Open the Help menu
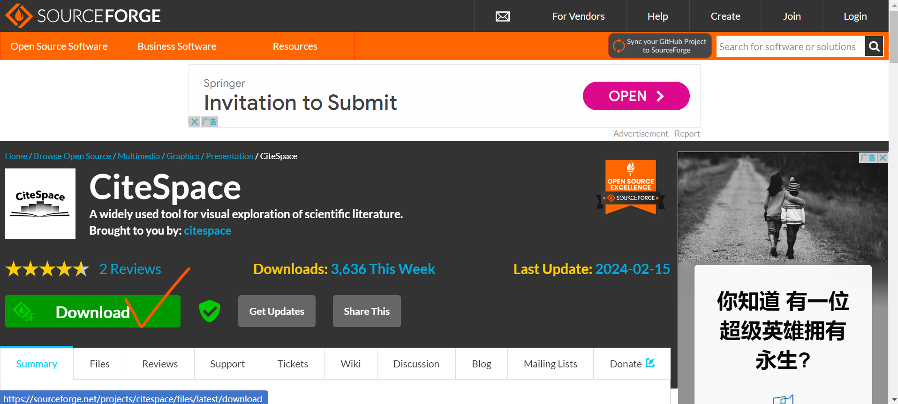This screenshot has height=404, width=898. click(657, 16)
